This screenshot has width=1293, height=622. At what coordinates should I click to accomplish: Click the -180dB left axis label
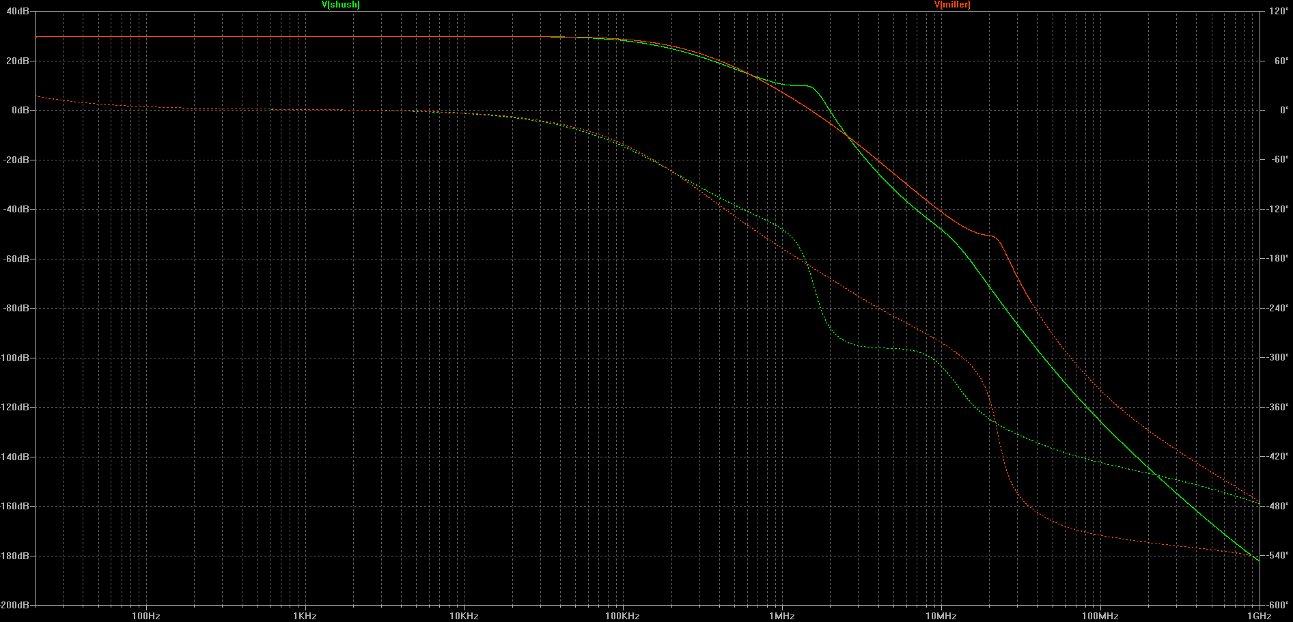click(14, 556)
